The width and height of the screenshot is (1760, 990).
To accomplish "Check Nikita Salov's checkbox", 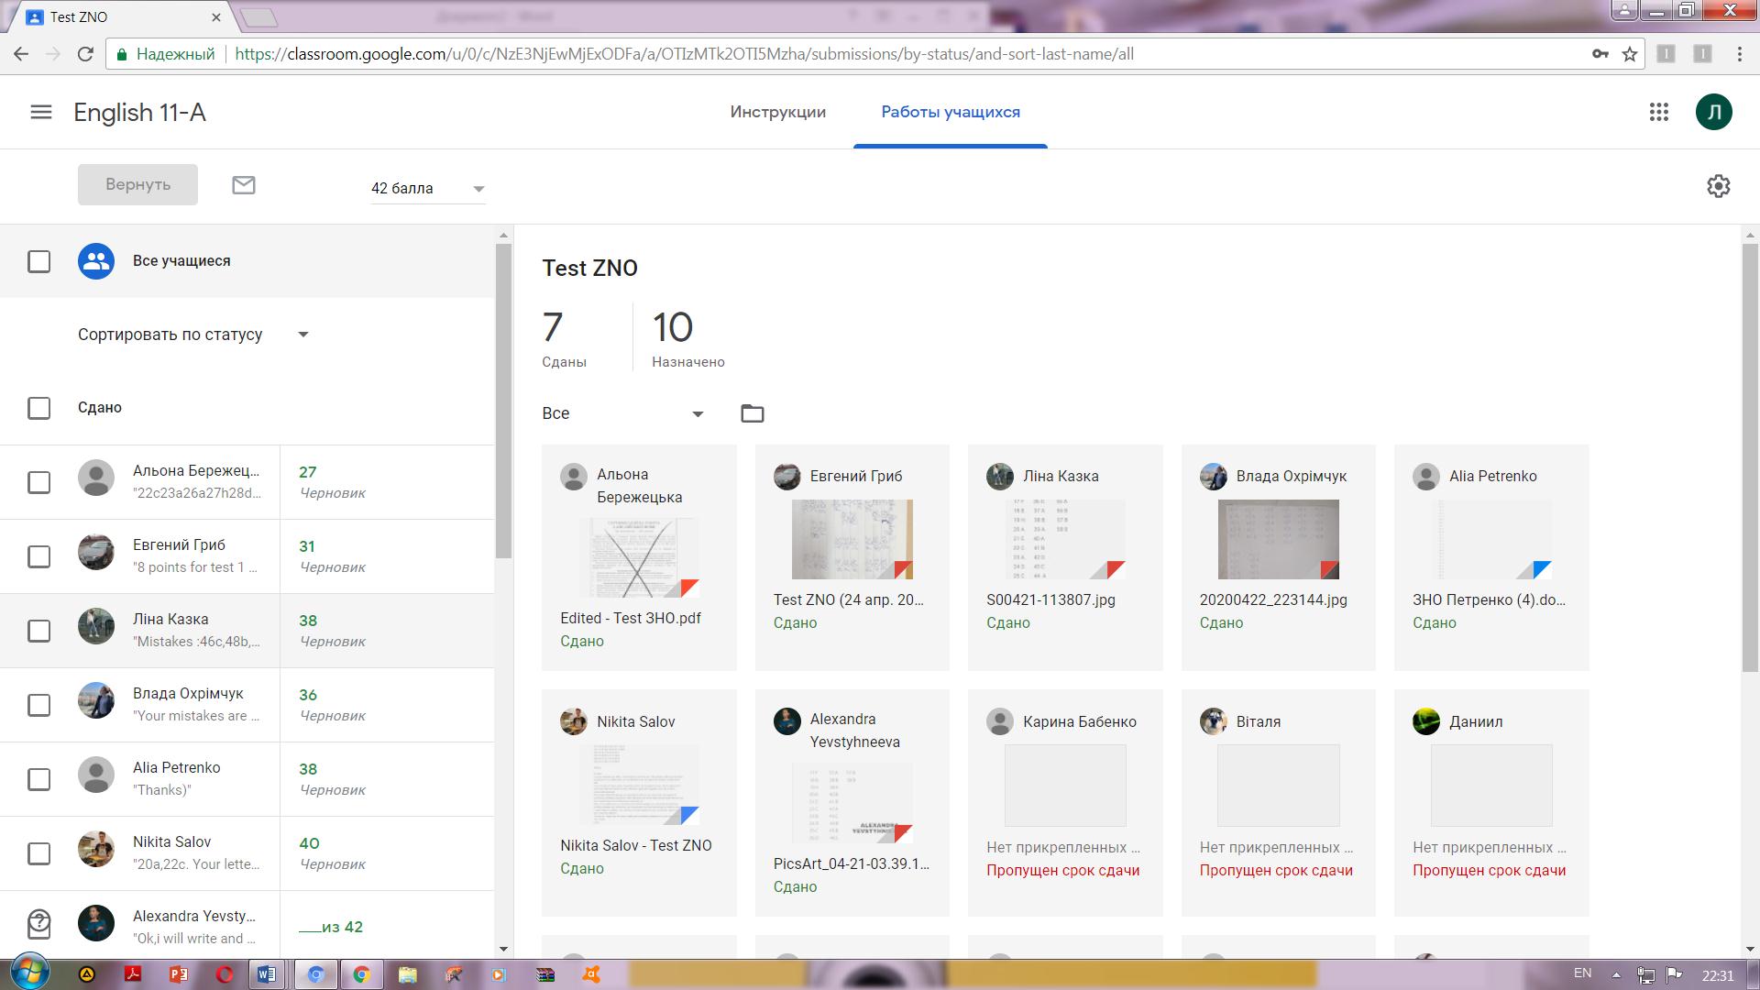I will point(38,853).
